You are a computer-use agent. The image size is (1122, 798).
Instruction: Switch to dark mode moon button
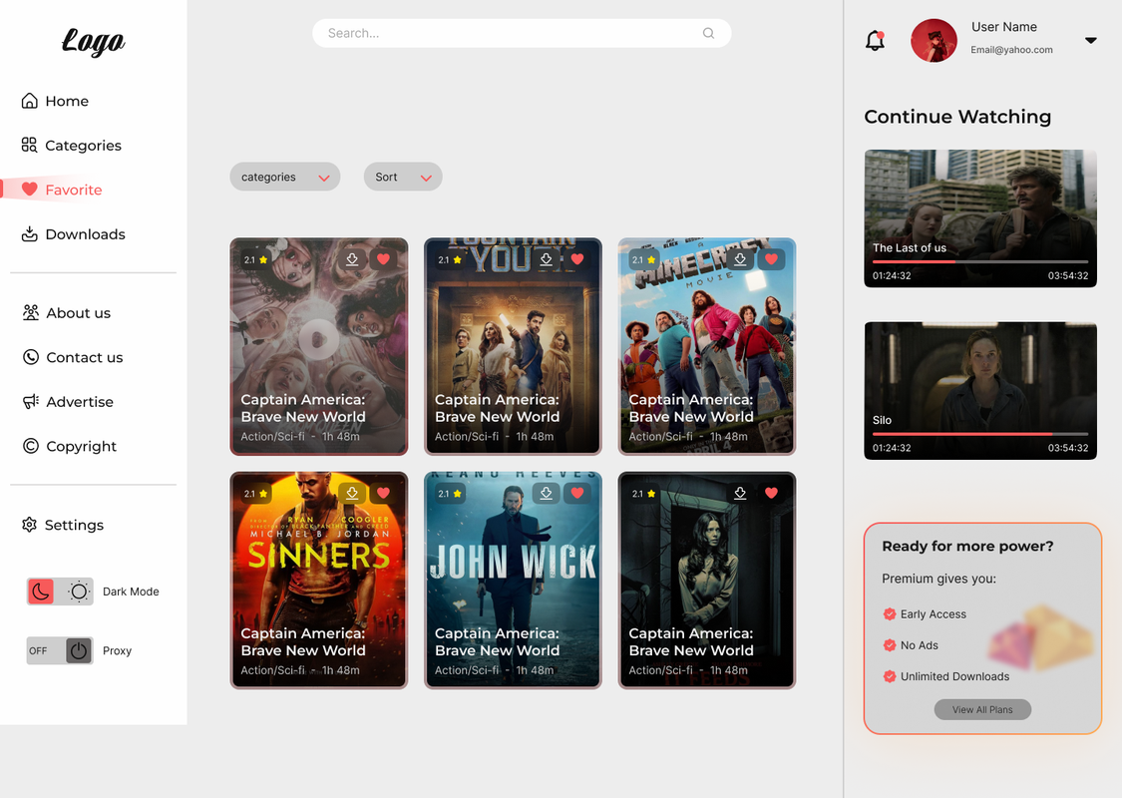tap(41, 592)
